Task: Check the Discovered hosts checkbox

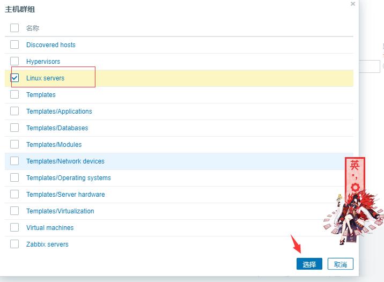Action: (14, 44)
